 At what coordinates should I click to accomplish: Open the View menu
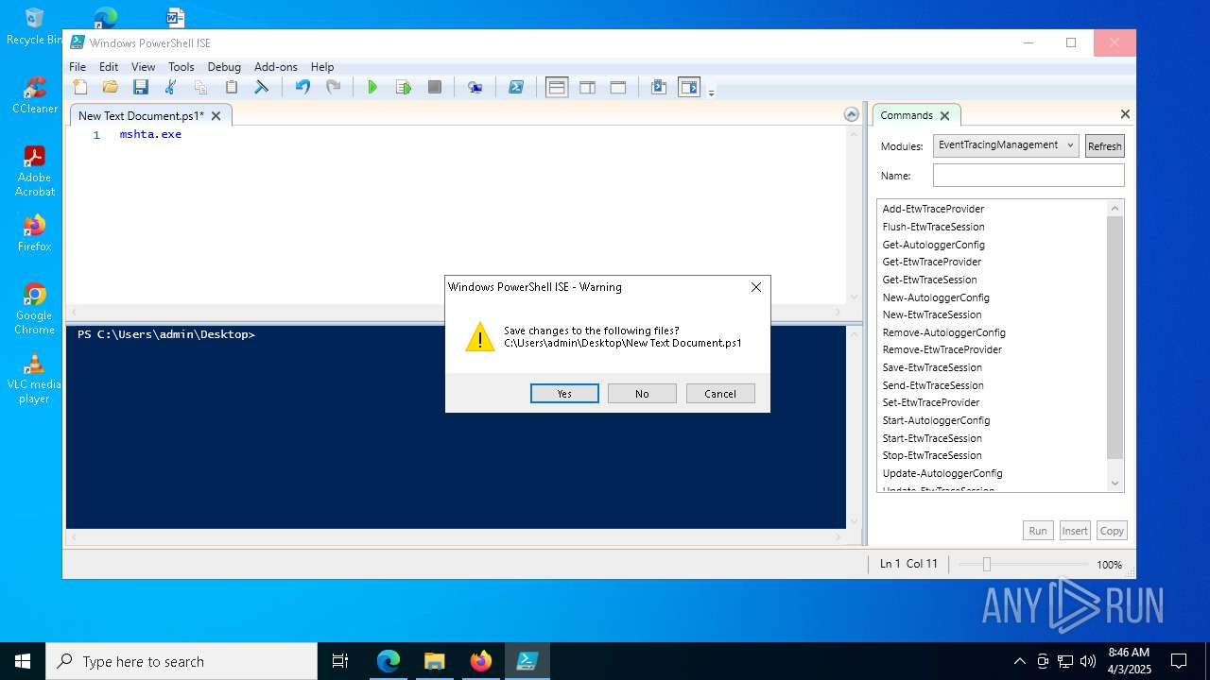[143, 67]
